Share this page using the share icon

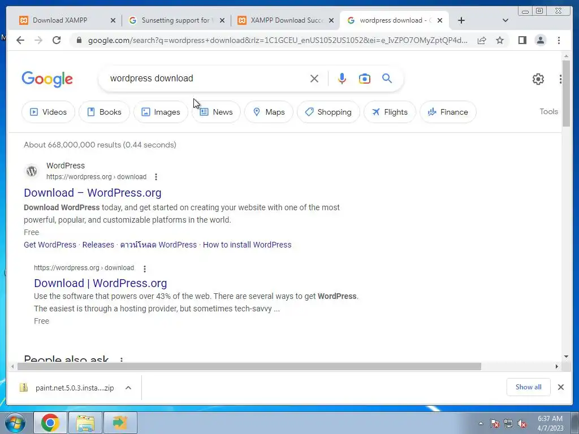(482, 40)
